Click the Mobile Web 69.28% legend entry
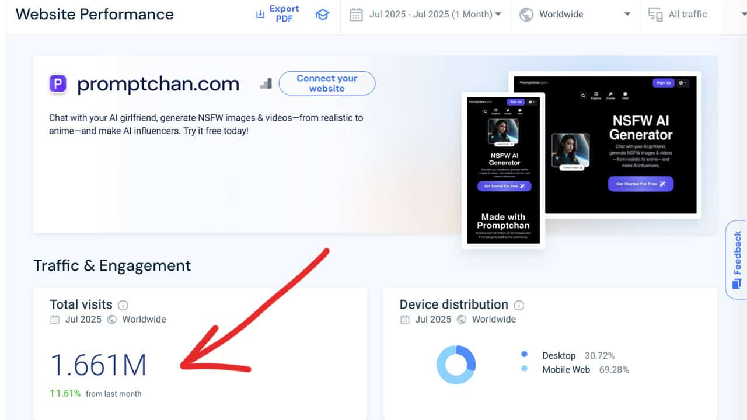The height and width of the screenshot is (420, 747). point(575,369)
